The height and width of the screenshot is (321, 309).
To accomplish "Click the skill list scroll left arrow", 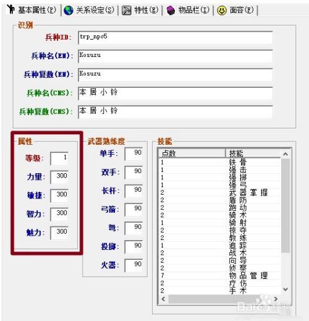I will (x=163, y=299).
